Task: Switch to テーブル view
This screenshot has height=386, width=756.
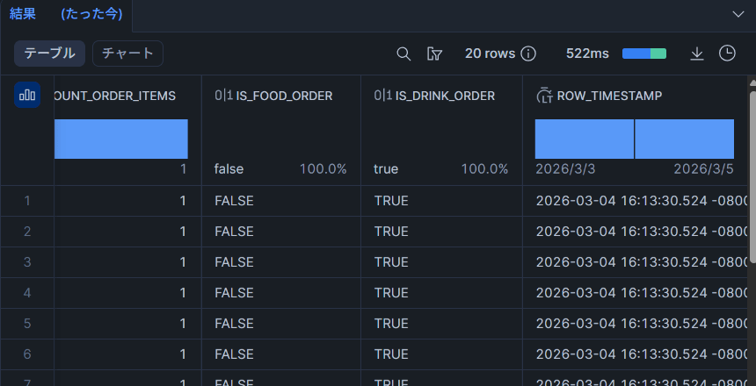Action: pyautogui.click(x=49, y=54)
